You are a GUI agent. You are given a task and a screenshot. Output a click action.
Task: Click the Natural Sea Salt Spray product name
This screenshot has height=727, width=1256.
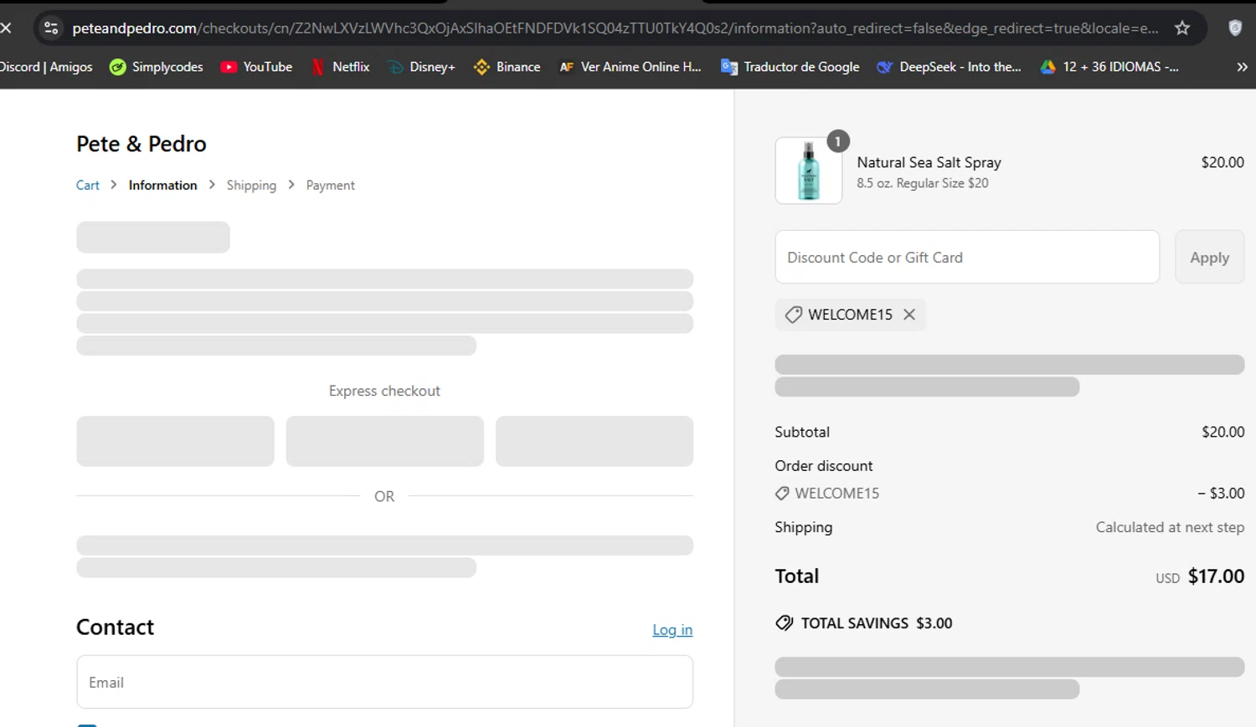click(x=929, y=162)
